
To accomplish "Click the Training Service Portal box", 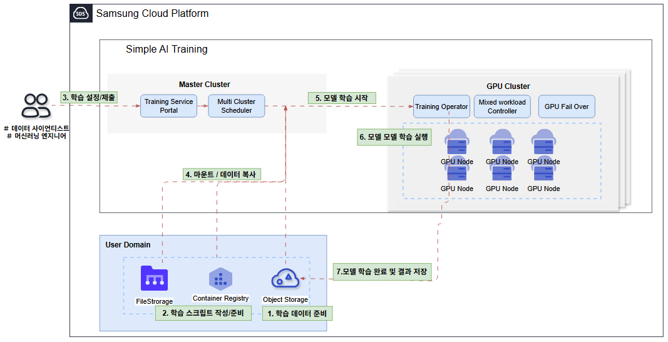I will (x=168, y=106).
